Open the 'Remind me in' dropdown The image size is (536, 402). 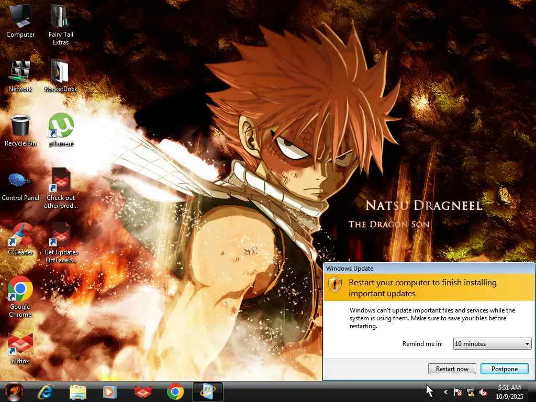pos(492,343)
